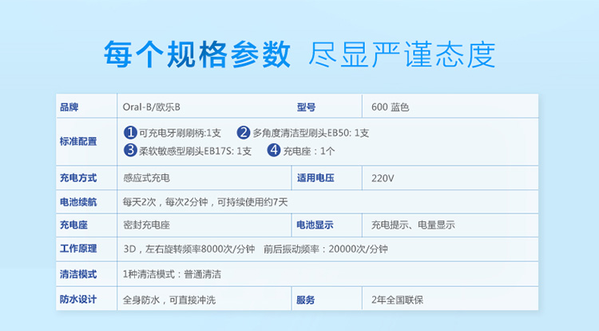Screen dimensions: 599x331
Task: Click the 防水设计 row label
Action: (x=78, y=299)
